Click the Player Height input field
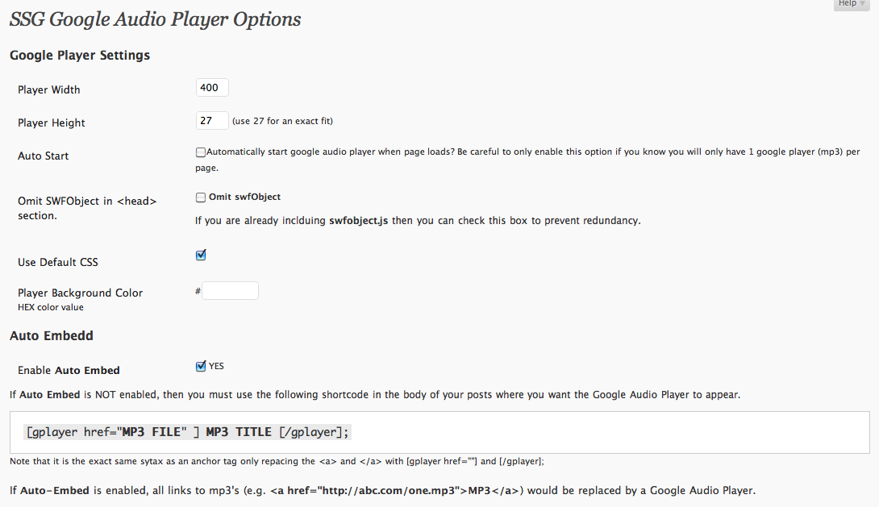 point(212,121)
